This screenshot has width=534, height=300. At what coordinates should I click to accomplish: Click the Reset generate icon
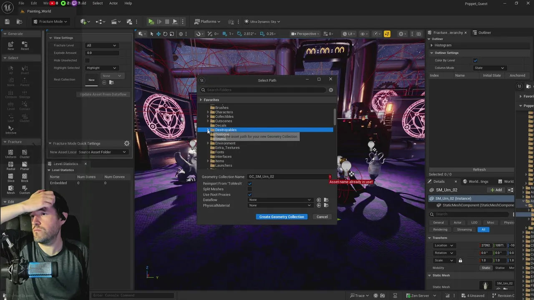coord(25,45)
